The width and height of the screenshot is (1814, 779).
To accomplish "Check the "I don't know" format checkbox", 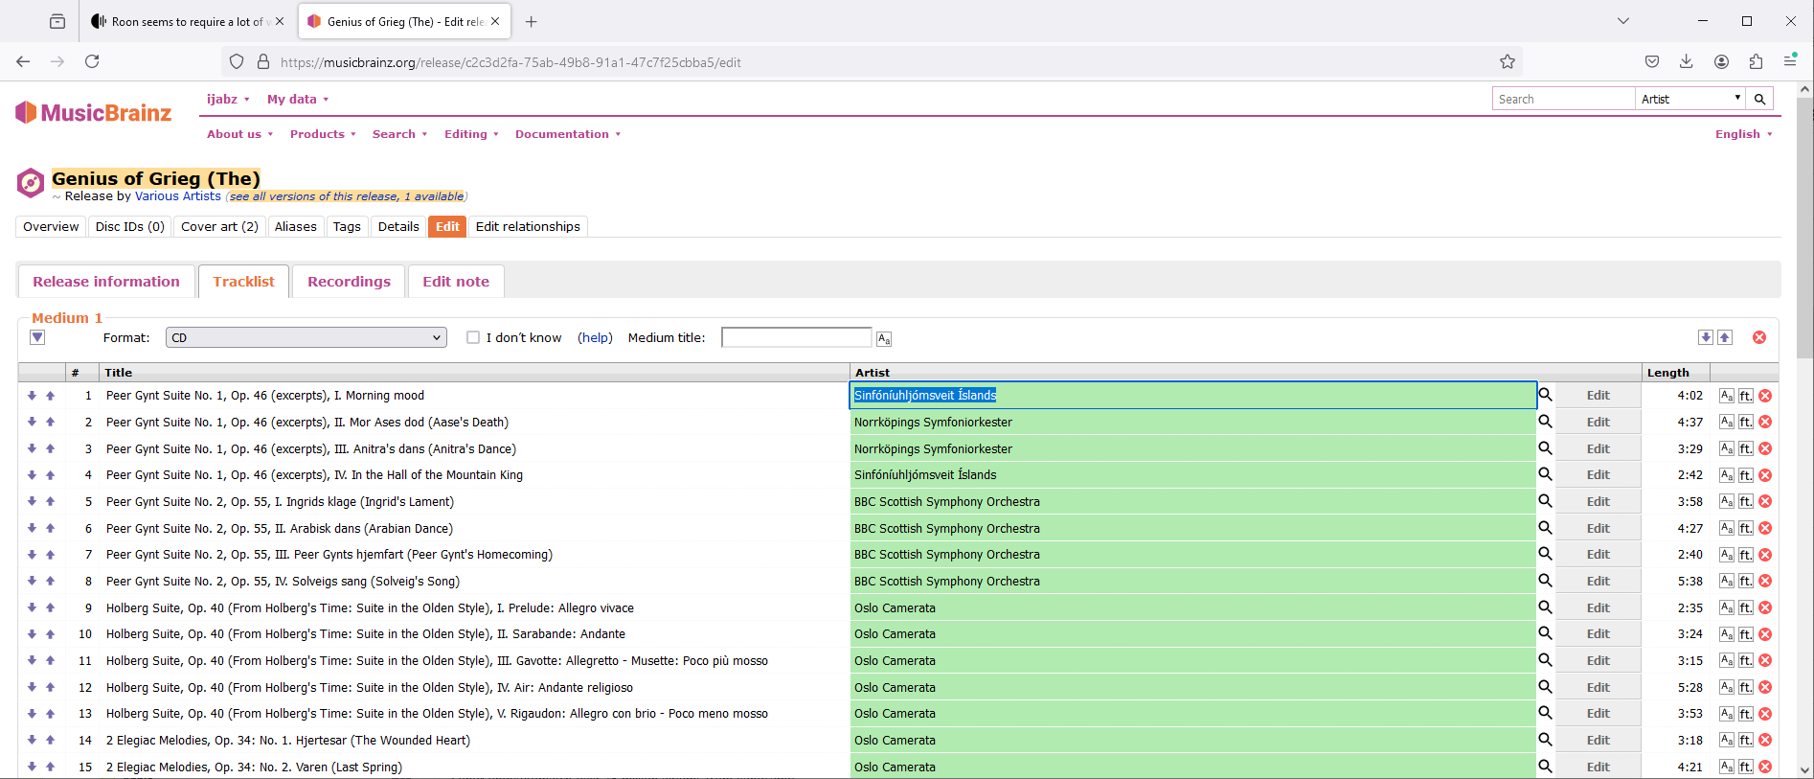I will tap(473, 337).
